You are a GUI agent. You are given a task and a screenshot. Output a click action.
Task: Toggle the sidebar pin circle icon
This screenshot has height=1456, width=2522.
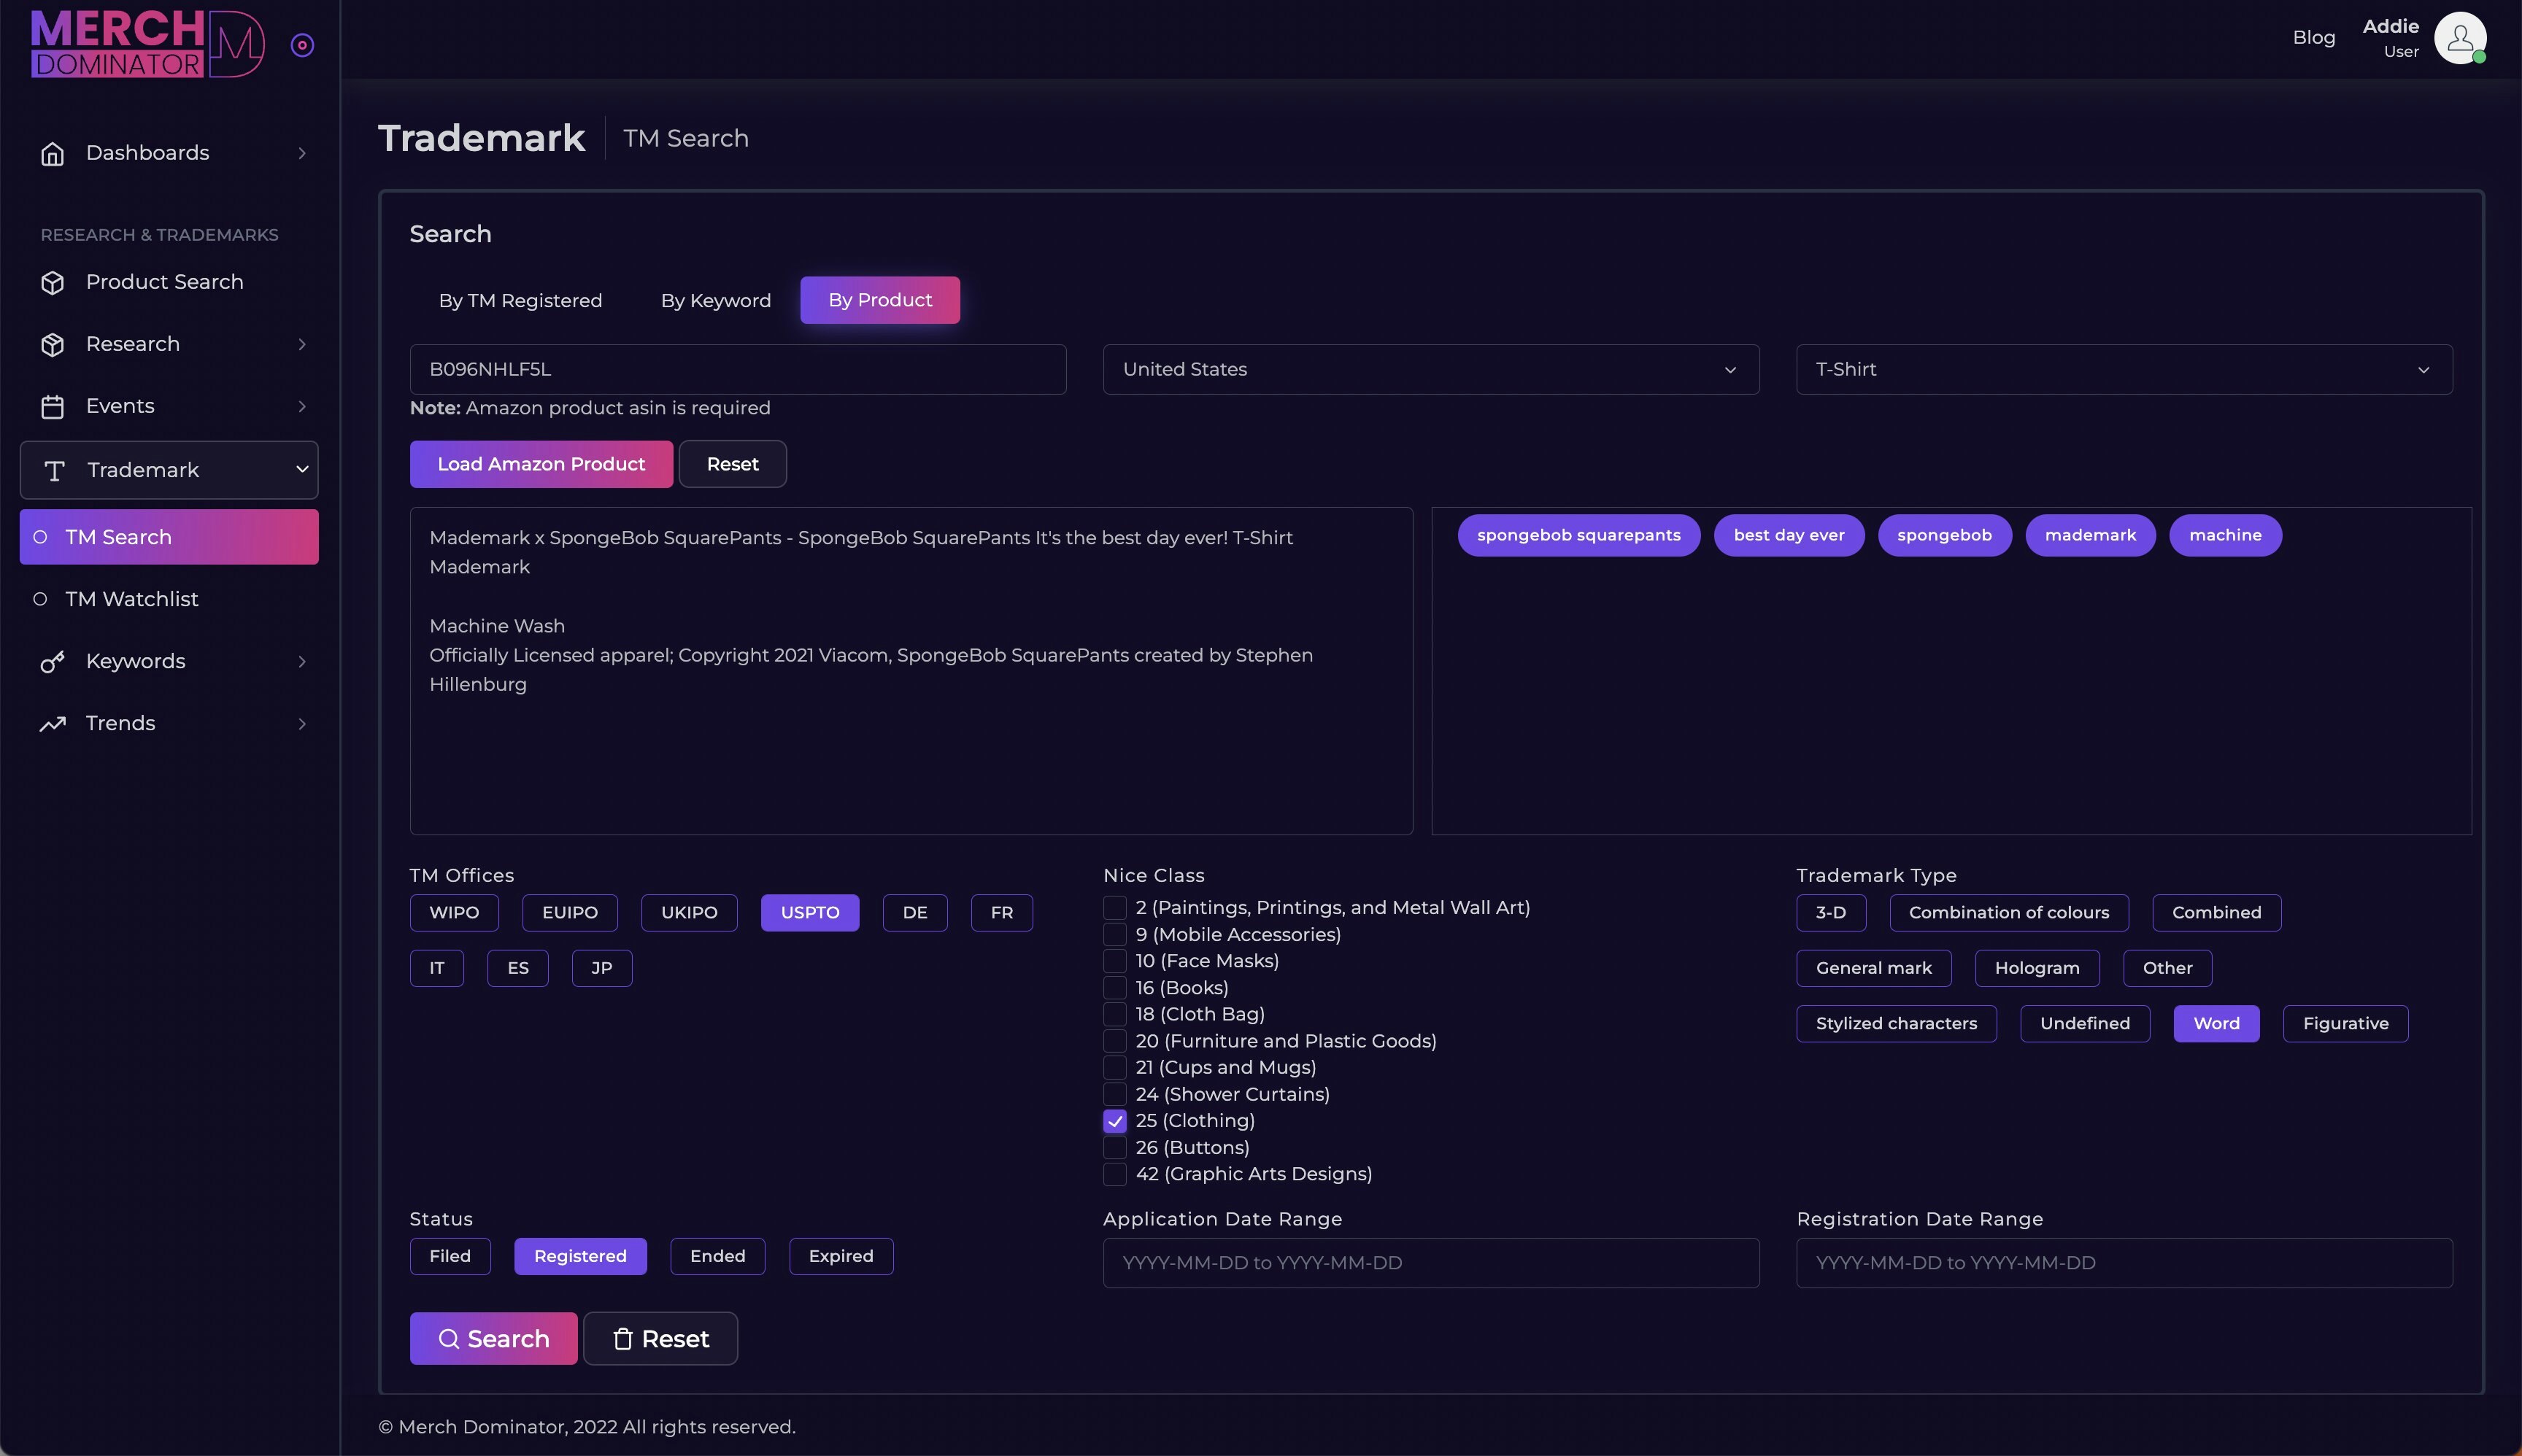(x=302, y=45)
